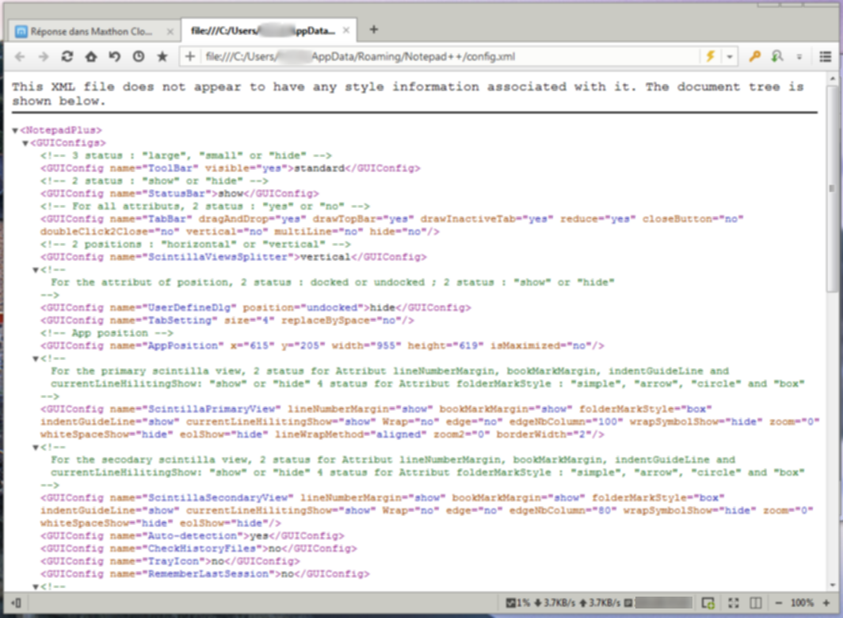843x618 pixels.
Task: Click the IP address icon in status bar
Action: [x=628, y=603]
